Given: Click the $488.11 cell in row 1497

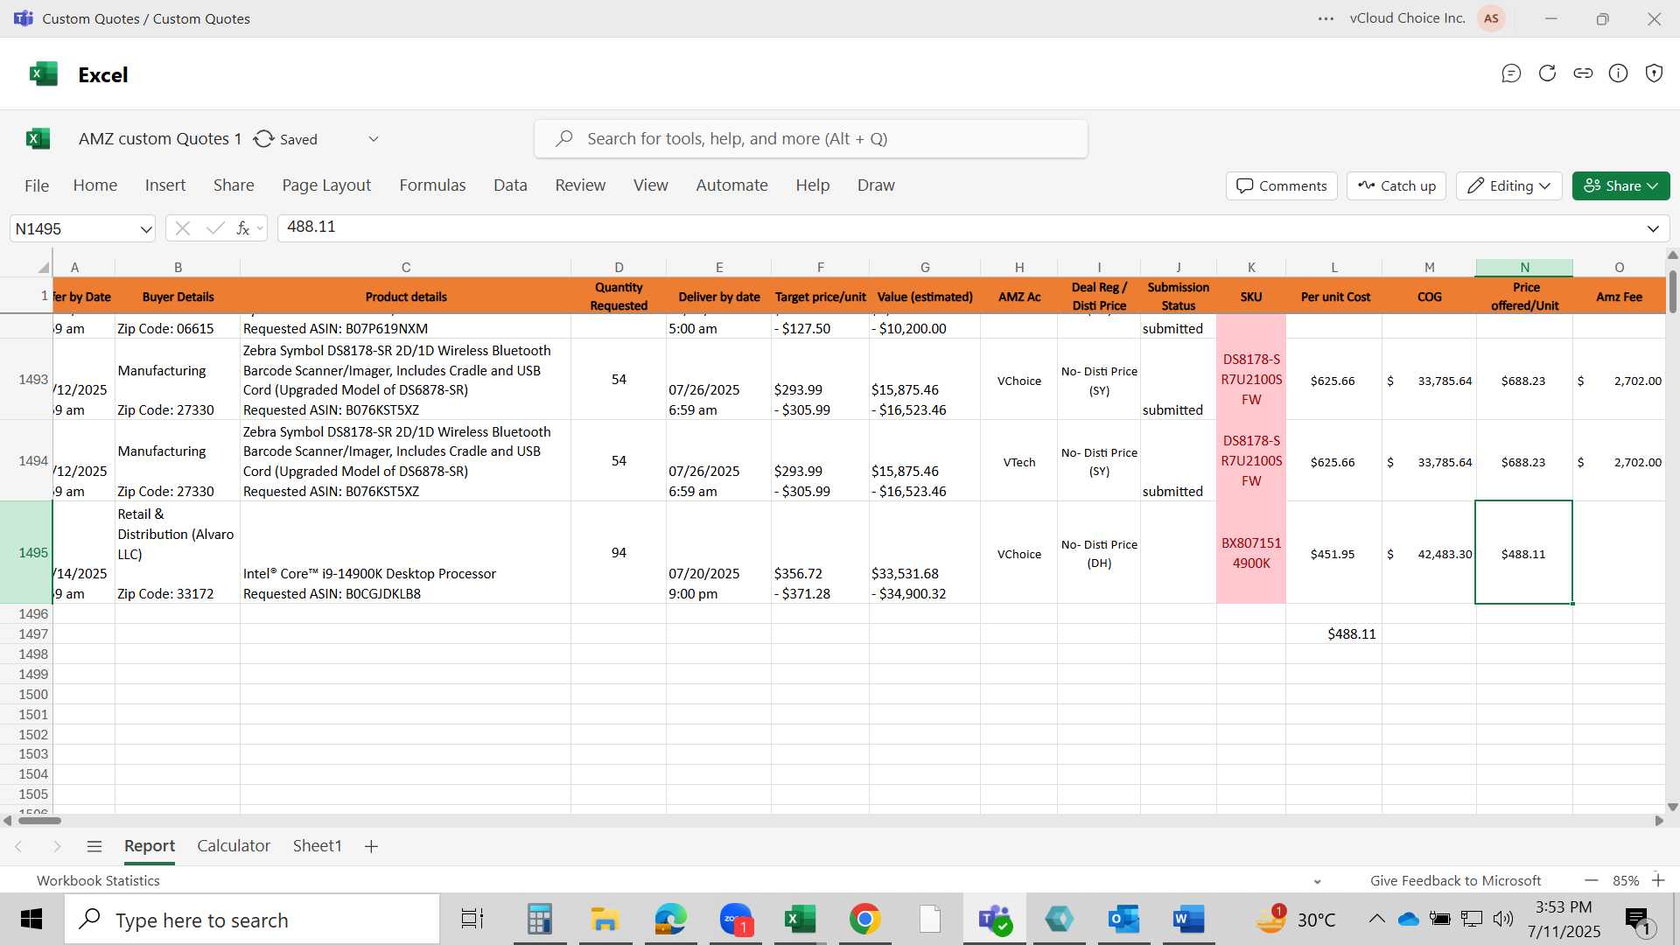Looking at the screenshot, I should (1334, 634).
